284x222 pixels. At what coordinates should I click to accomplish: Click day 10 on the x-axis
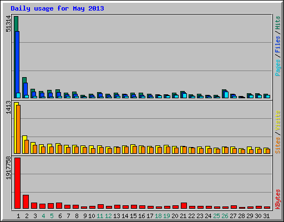tap(92, 216)
